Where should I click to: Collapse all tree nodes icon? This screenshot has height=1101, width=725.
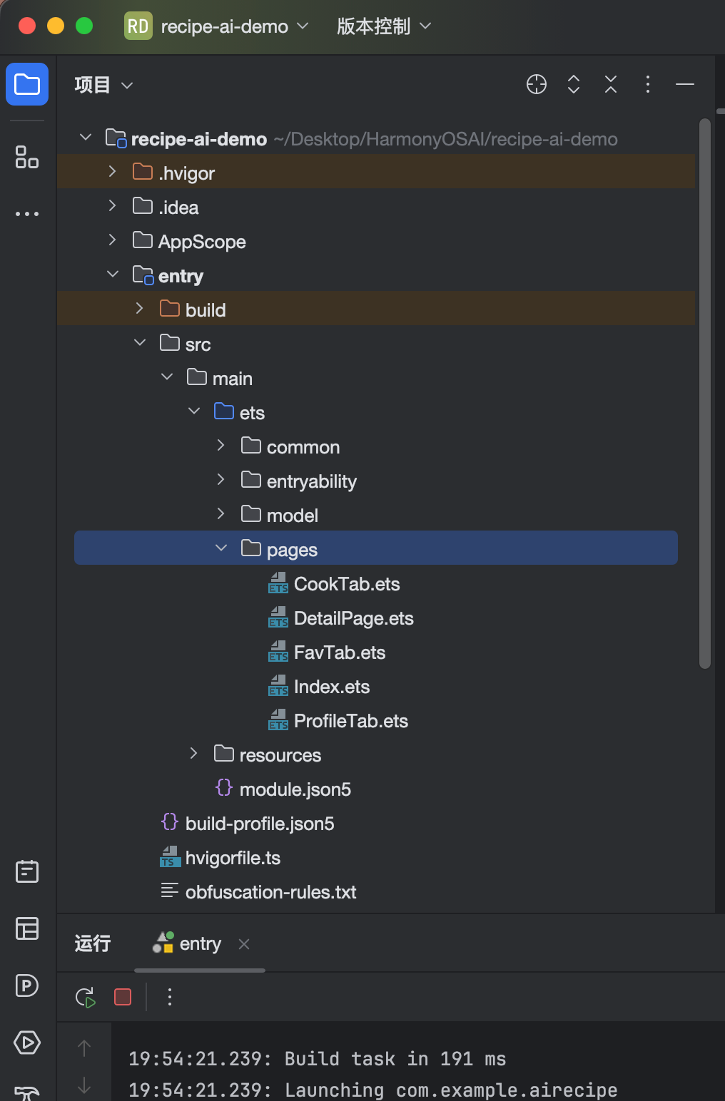pyautogui.click(x=611, y=84)
